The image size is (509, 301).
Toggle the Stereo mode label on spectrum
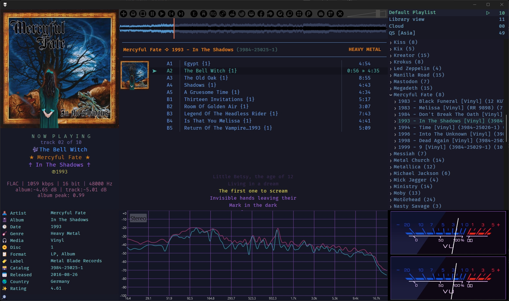138,218
